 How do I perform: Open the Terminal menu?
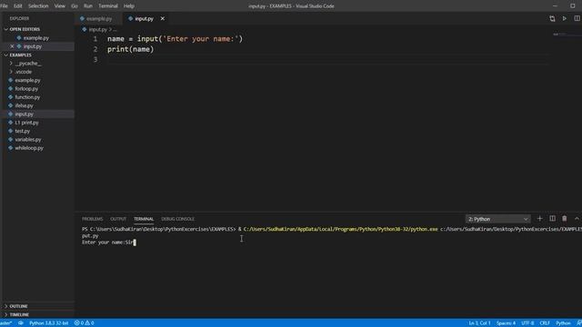[x=108, y=6]
